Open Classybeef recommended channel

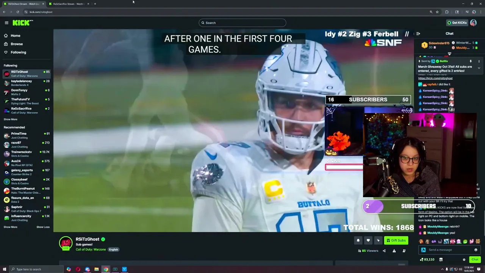[x=27, y=181]
